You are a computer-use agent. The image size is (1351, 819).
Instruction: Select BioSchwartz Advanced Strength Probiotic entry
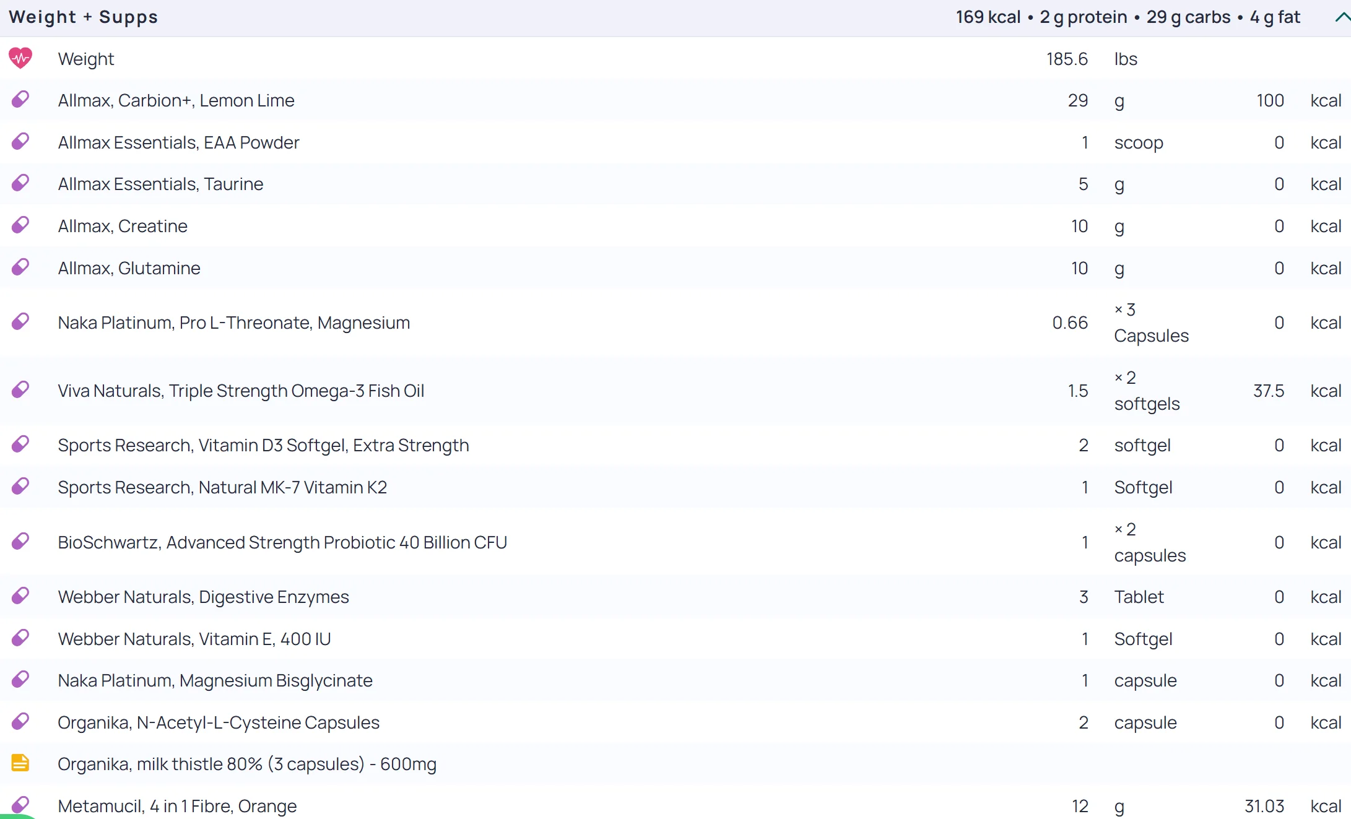pyautogui.click(x=282, y=542)
